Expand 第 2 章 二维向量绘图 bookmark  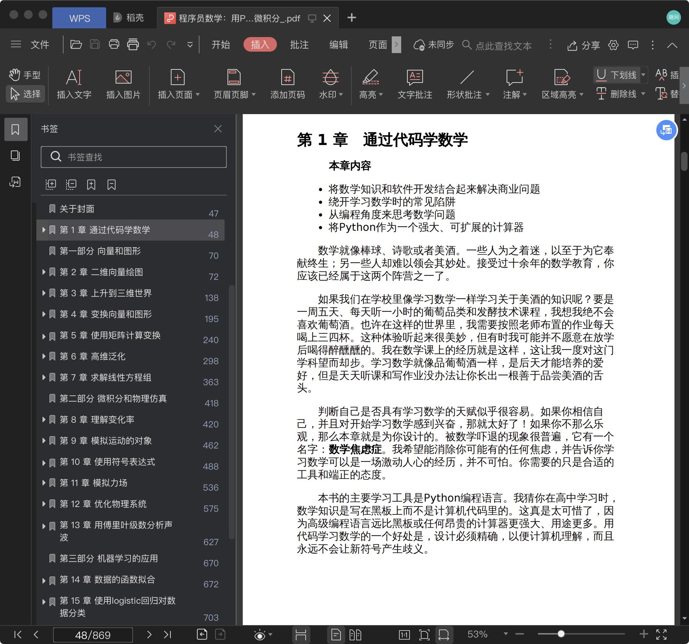(44, 272)
